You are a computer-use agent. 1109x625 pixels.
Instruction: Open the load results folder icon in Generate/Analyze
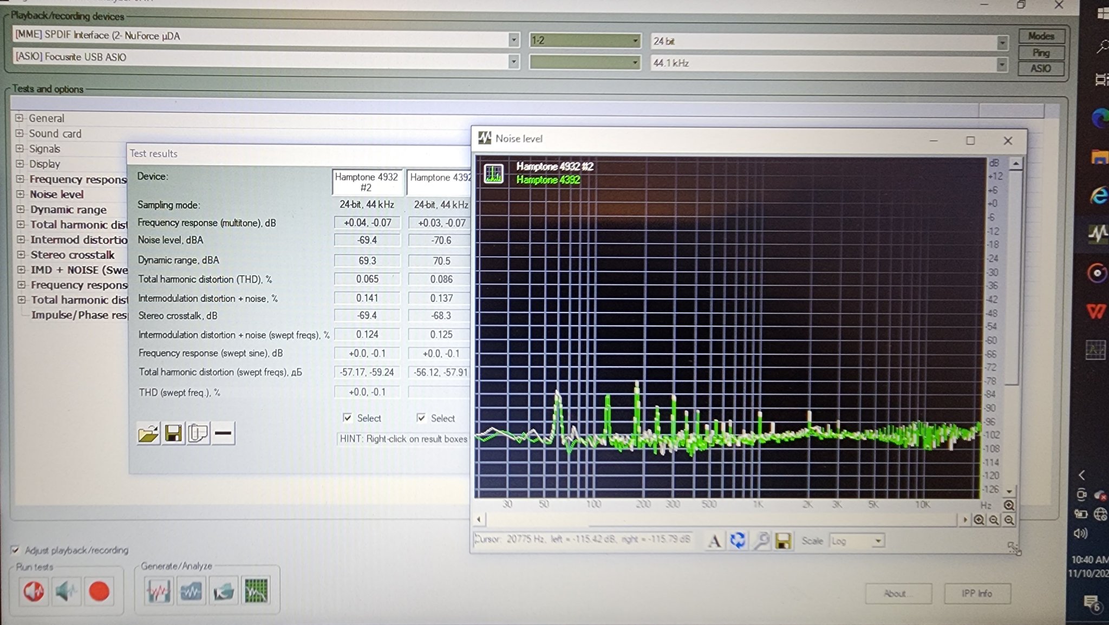[x=223, y=591]
